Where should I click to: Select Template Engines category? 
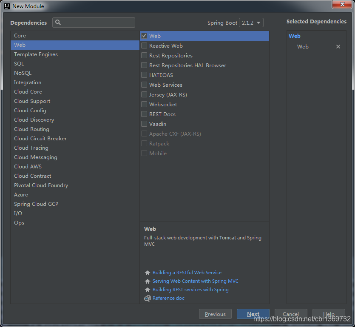point(36,54)
